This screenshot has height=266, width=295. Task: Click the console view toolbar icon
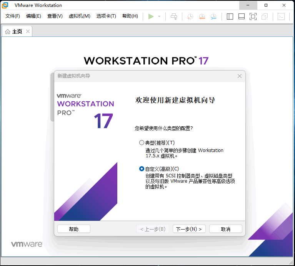click(281, 17)
